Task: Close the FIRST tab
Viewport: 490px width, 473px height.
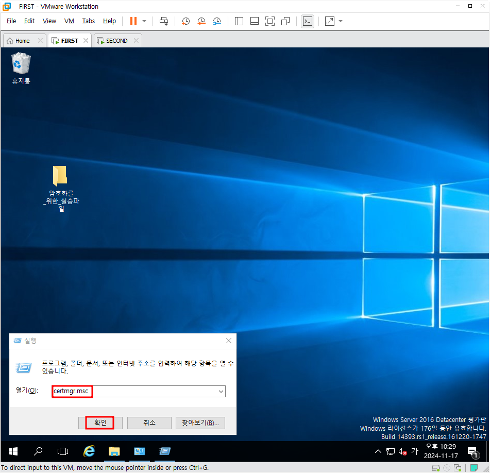Action: (86, 40)
